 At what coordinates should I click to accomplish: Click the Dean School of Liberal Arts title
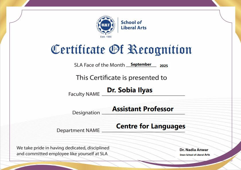tap(195, 155)
